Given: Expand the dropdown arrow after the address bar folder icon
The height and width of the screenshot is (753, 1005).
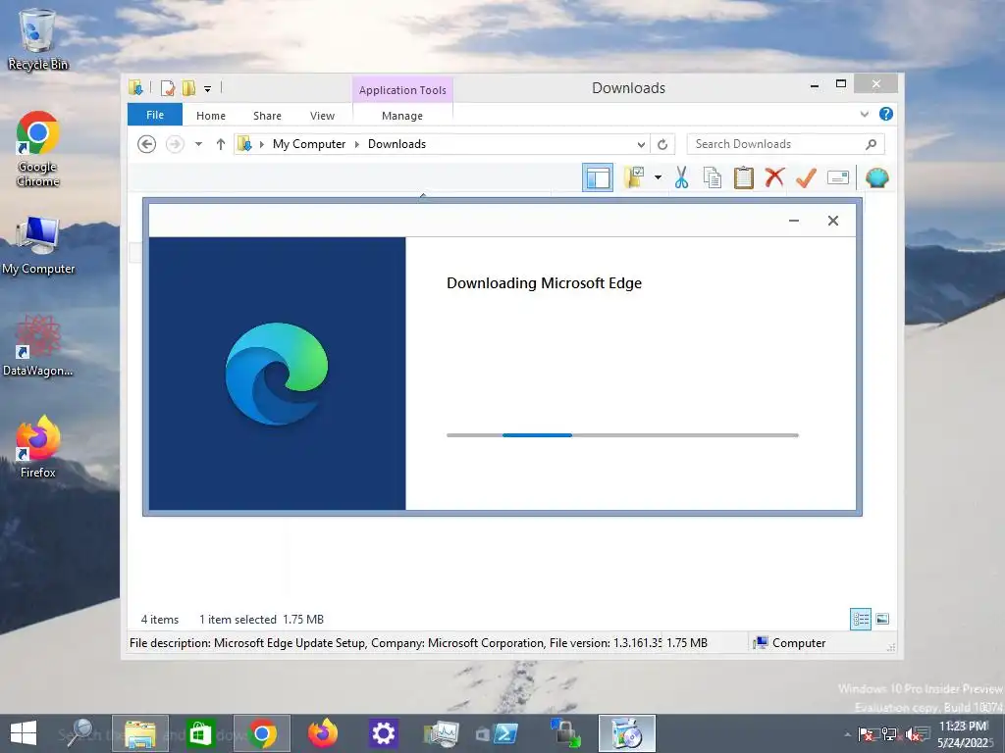Looking at the screenshot, I should [261, 145].
